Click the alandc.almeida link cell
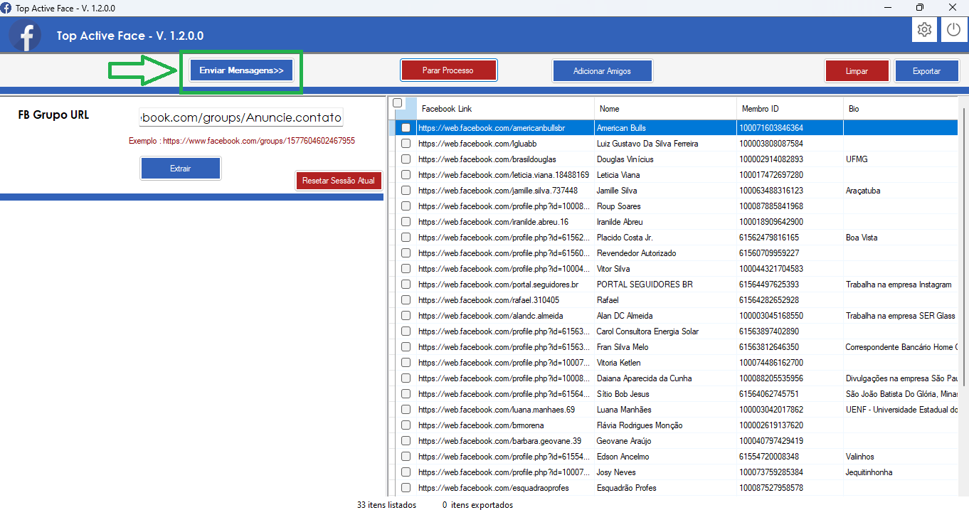Screen dimensions: 969x510 [505, 316]
